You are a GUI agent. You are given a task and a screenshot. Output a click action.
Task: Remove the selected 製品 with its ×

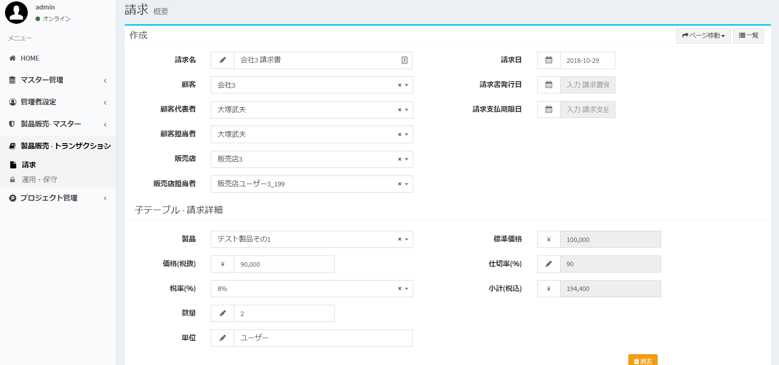(399, 239)
